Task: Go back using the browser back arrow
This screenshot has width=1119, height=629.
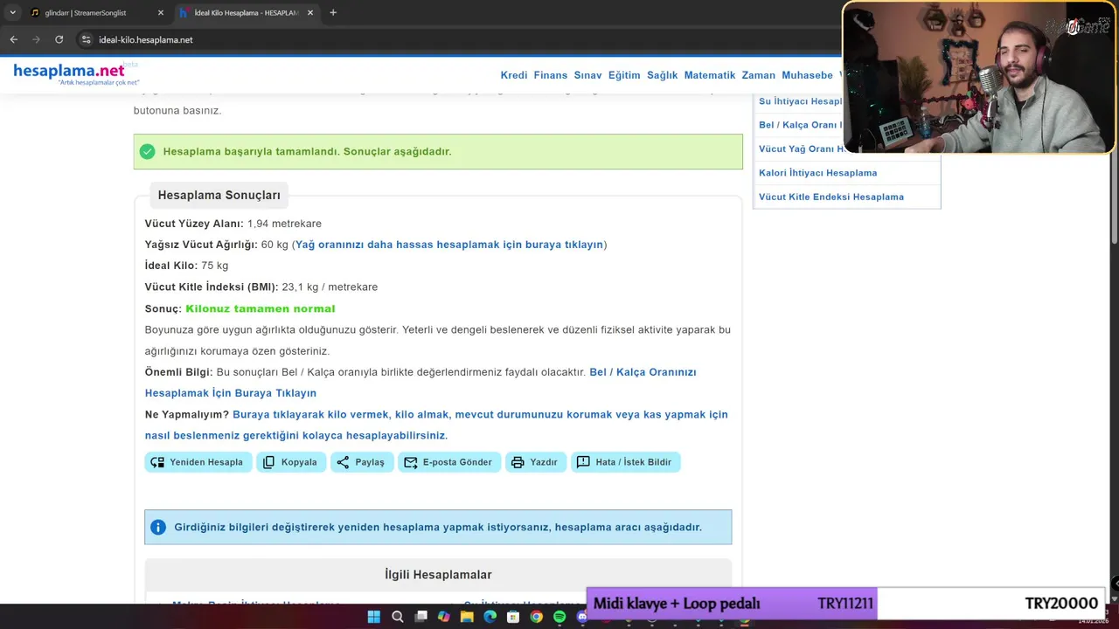Action: click(13, 39)
